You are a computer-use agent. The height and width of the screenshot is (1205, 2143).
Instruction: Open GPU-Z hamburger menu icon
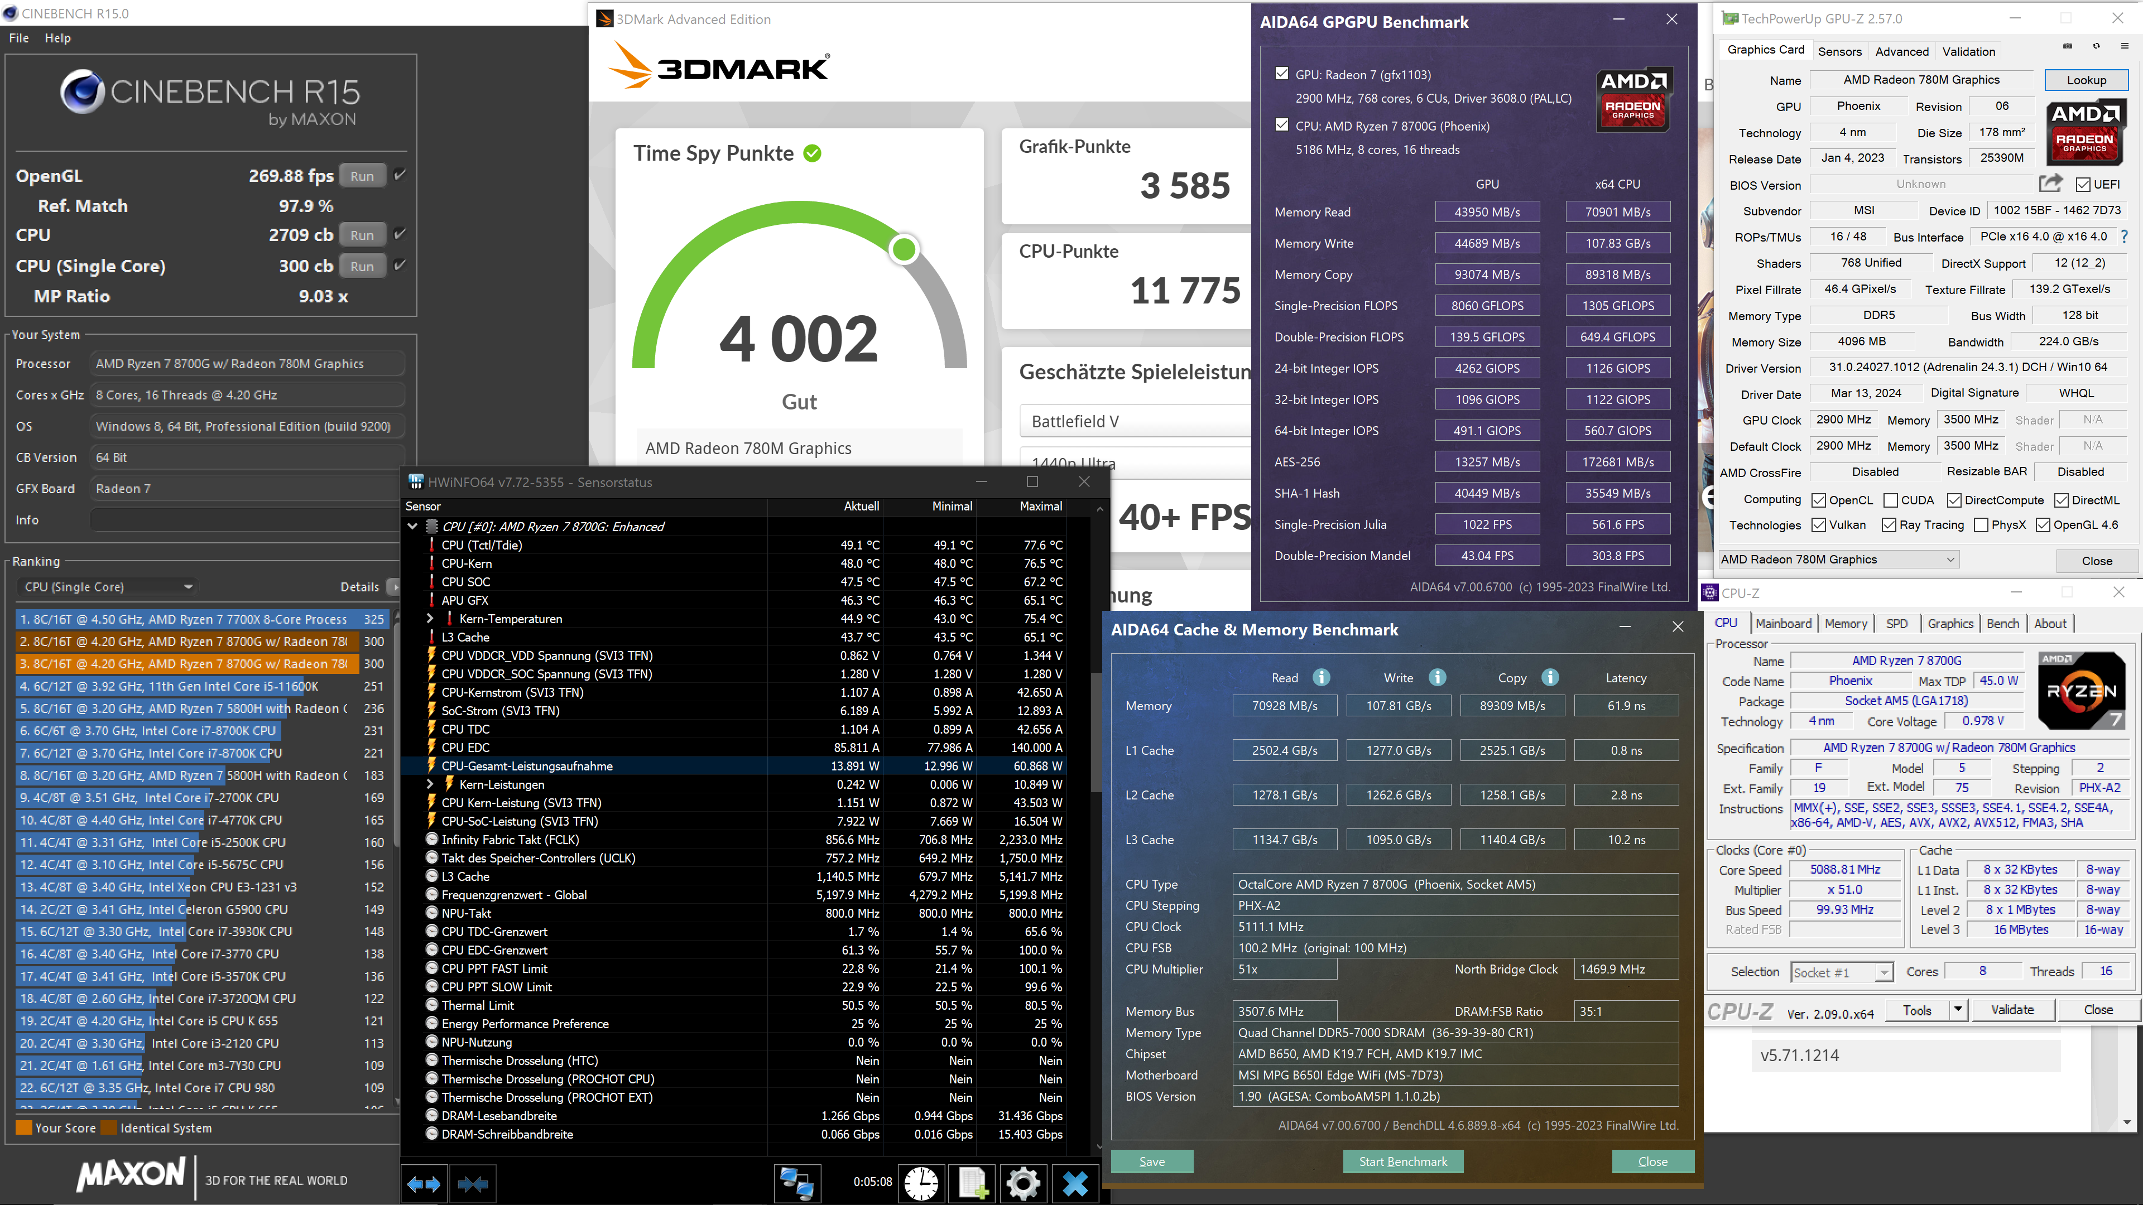(x=2124, y=46)
